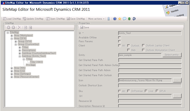Check the Client All checkbox
190x111 pixels.
point(120,46)
